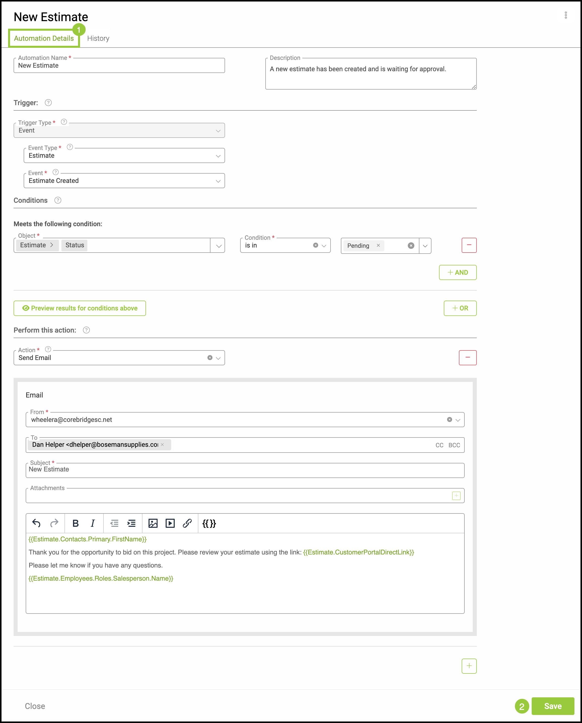Click Preview results for conditions above
Viewport: 582px width, 723px height.
pyautogui.click(x=80, y=308)
